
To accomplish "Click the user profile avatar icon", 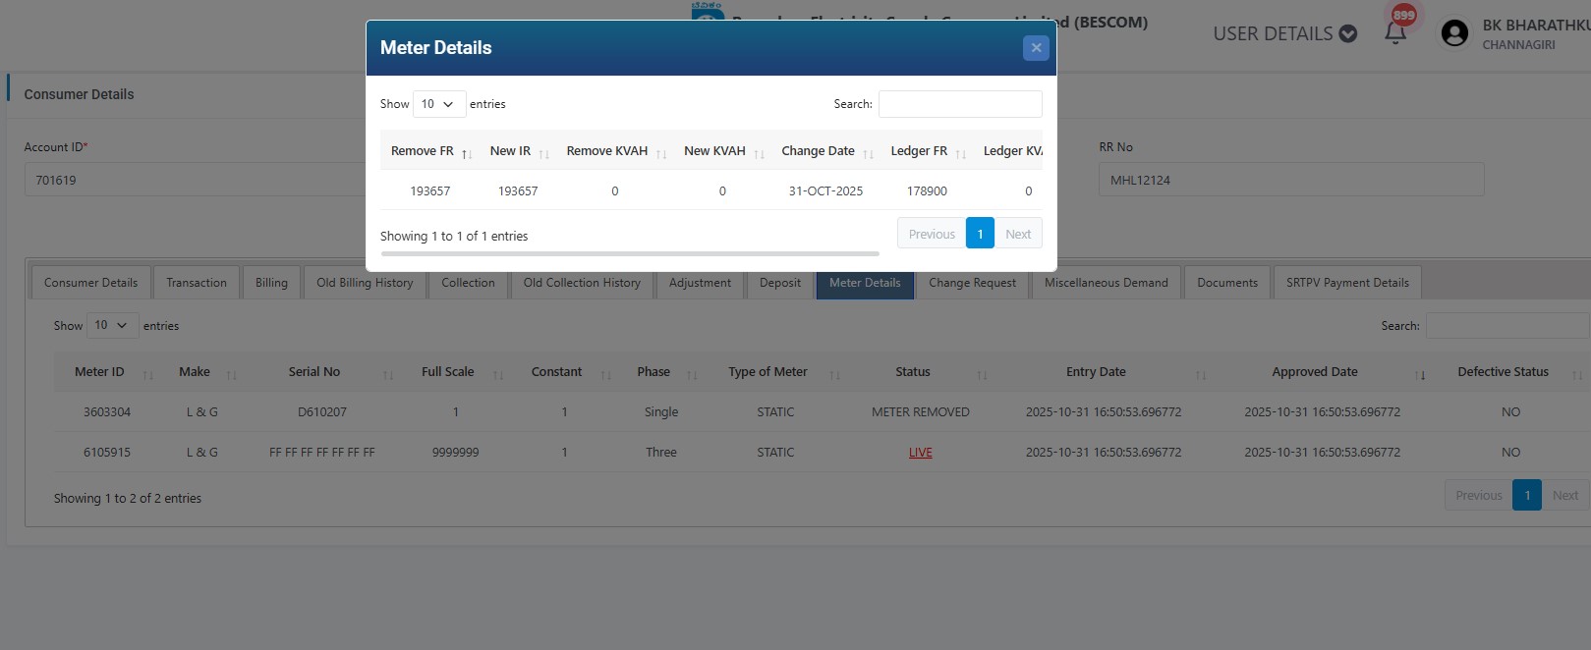I will [1454, 33].
